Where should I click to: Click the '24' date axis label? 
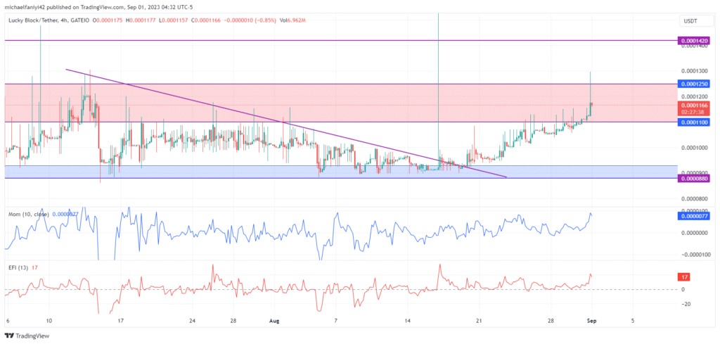click(193, 320)
